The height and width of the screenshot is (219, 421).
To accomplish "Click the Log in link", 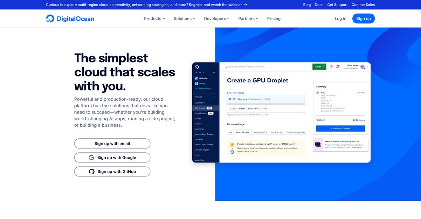I will 340,19.
